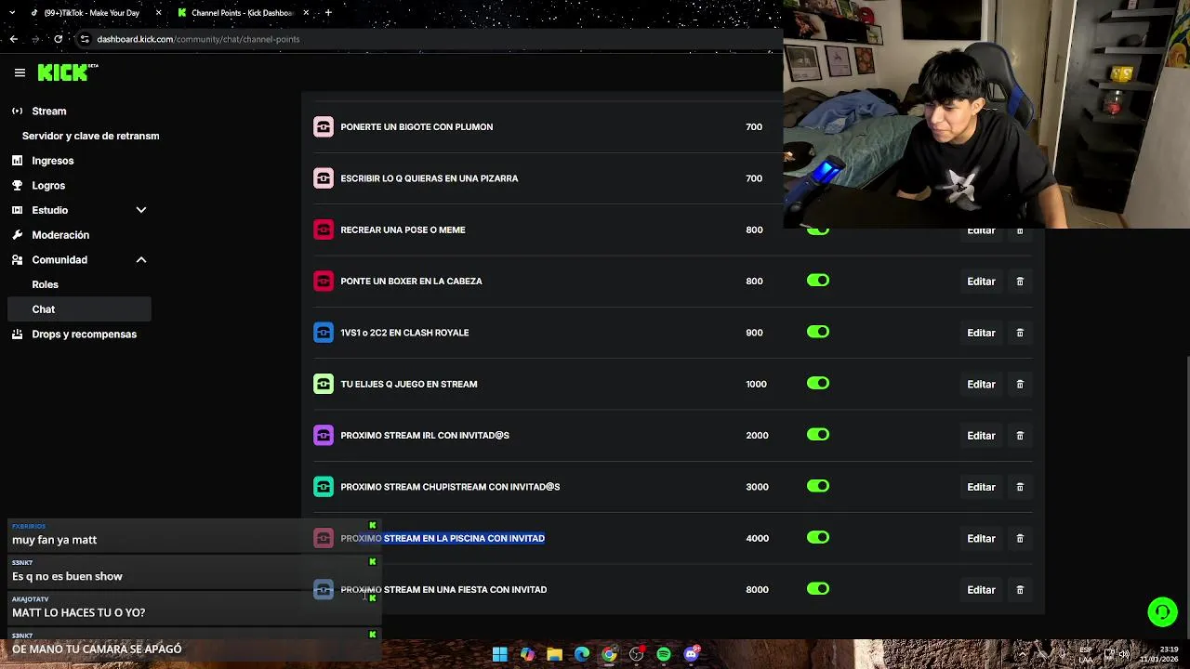This screenshot has width=1190, height=669.
Task: Edit the STREAM EN LA PISCINA reward
Action: [x=981, y=538]
